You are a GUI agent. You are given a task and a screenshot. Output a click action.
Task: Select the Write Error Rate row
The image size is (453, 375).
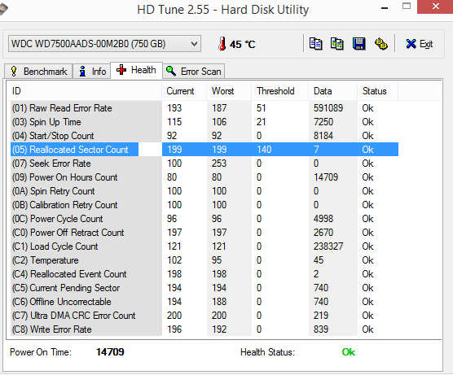point(205,329)
